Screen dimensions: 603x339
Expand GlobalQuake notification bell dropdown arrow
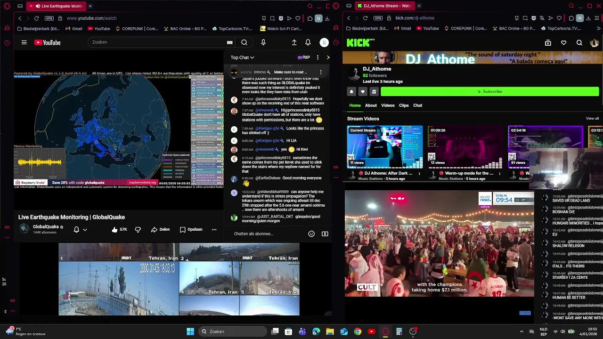coord(85,230)
